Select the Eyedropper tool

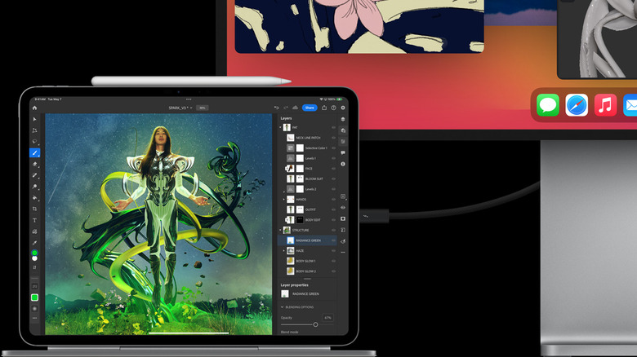(x=34, y=243)
